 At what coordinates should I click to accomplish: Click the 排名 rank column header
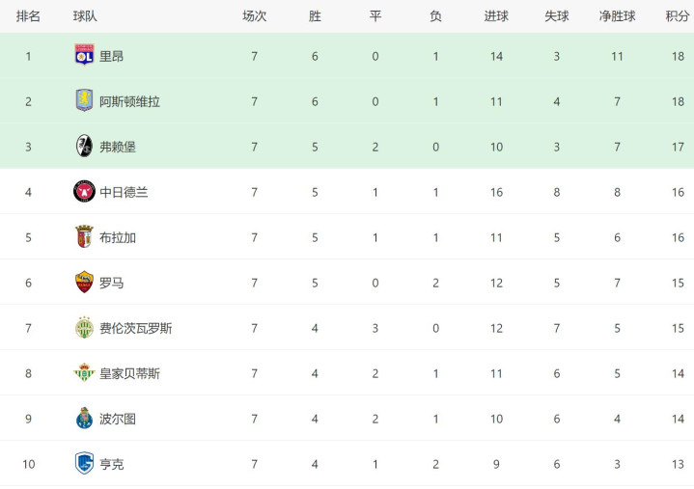tap(28, 16)
